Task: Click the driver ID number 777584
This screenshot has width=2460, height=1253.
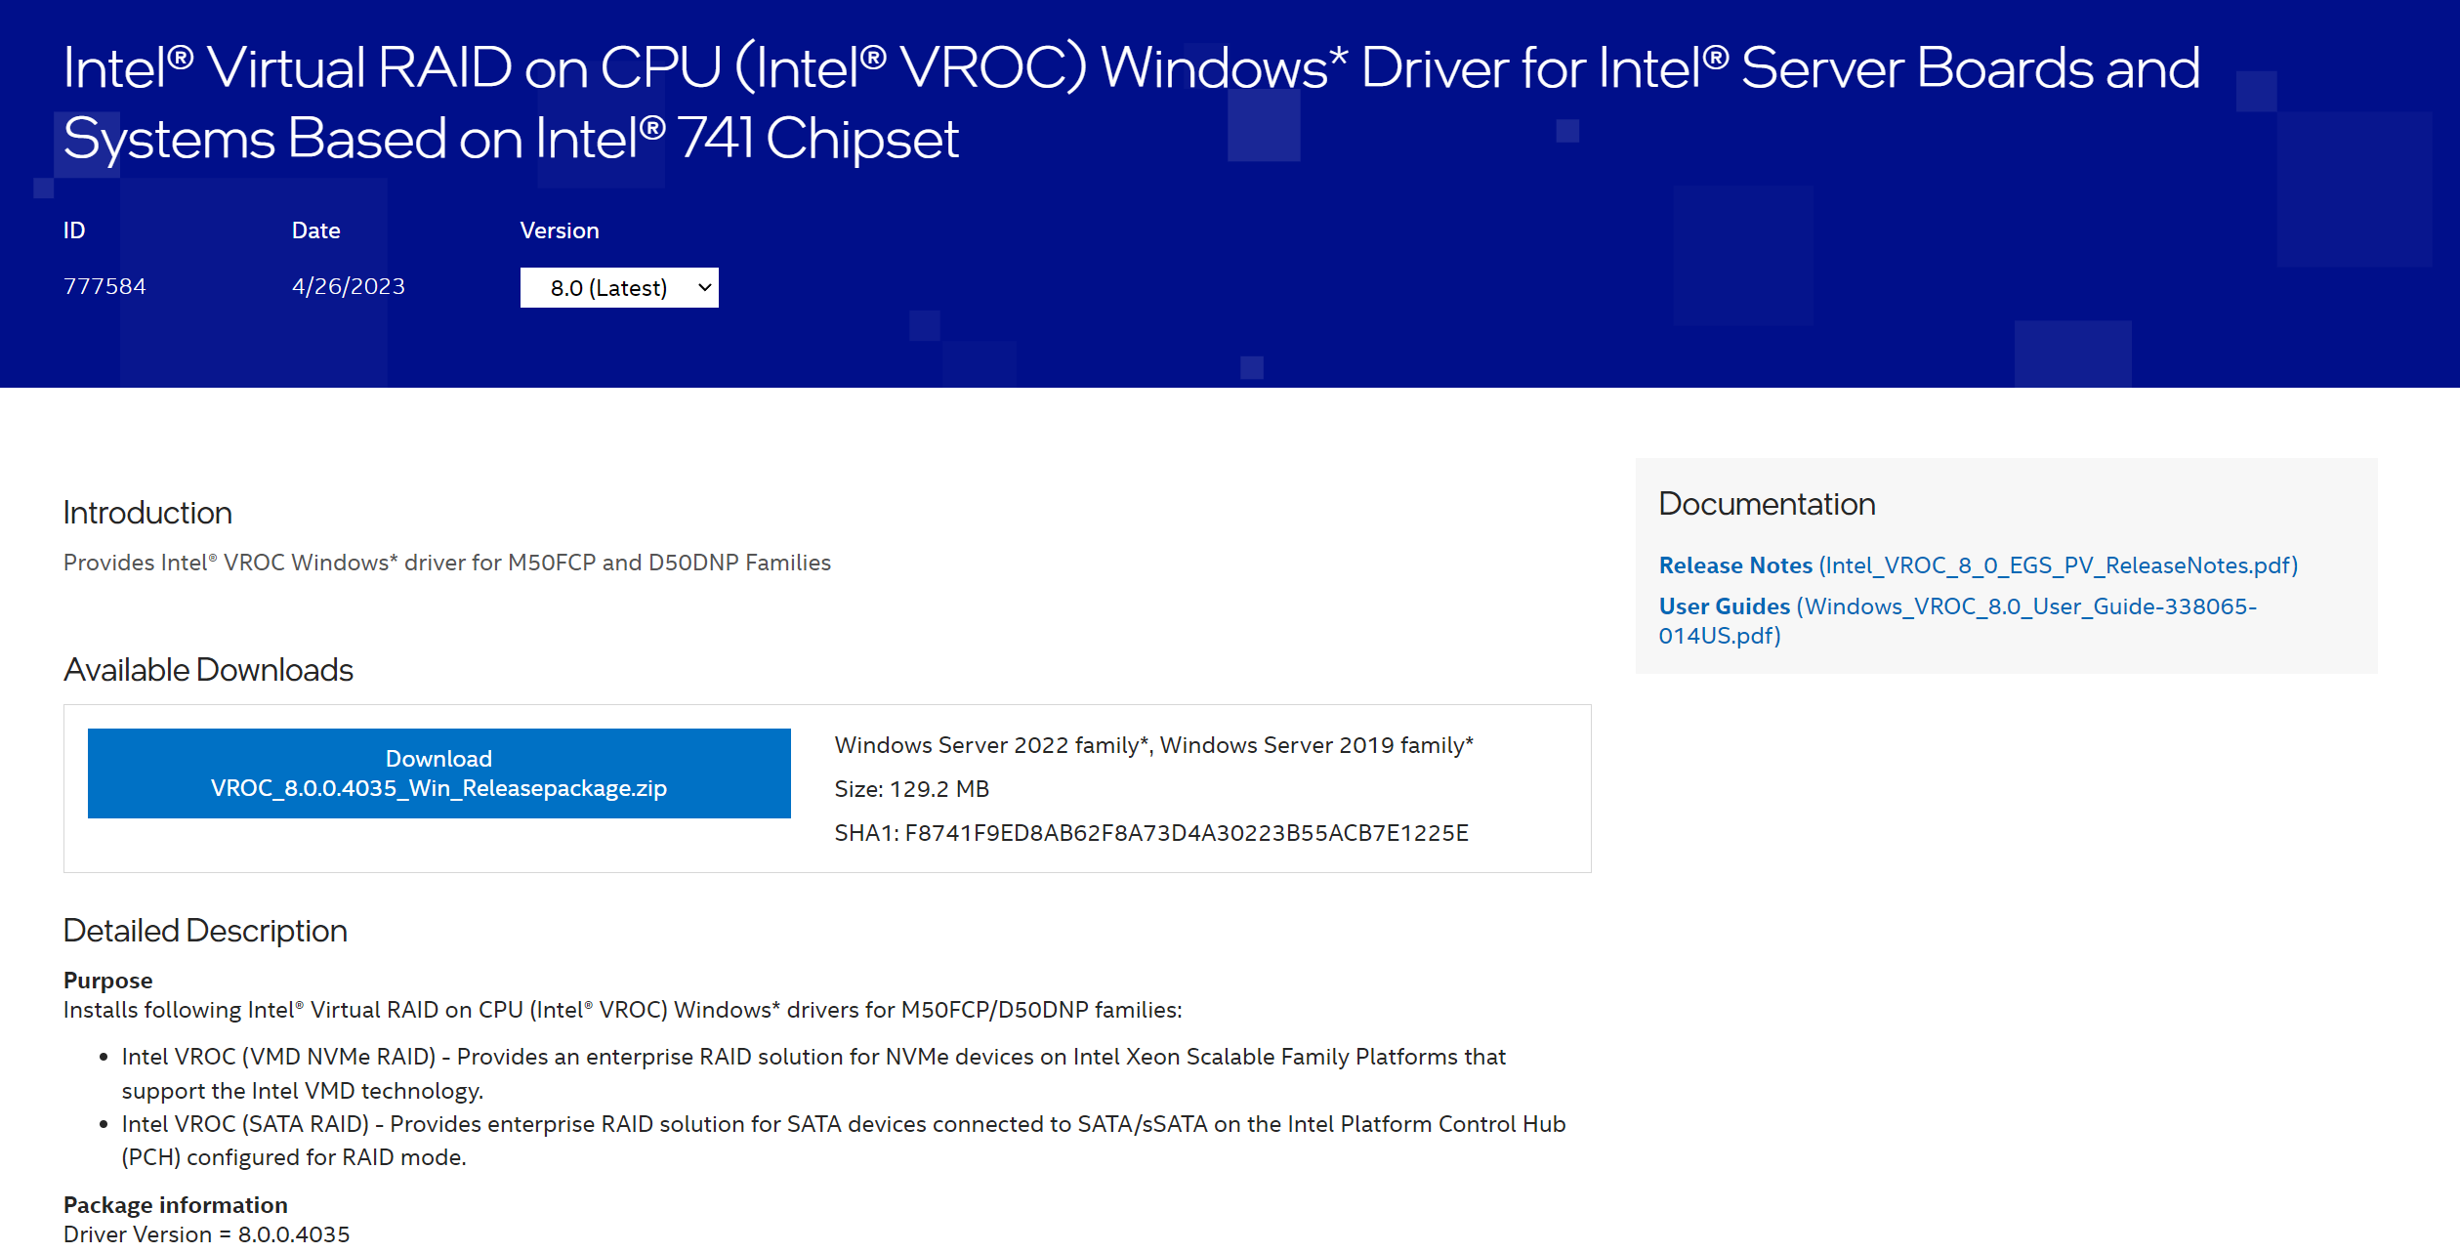Action: (x=104, y=286)
